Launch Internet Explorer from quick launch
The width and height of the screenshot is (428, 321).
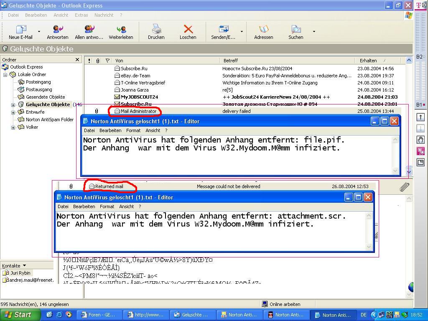(x=59, y=314)
